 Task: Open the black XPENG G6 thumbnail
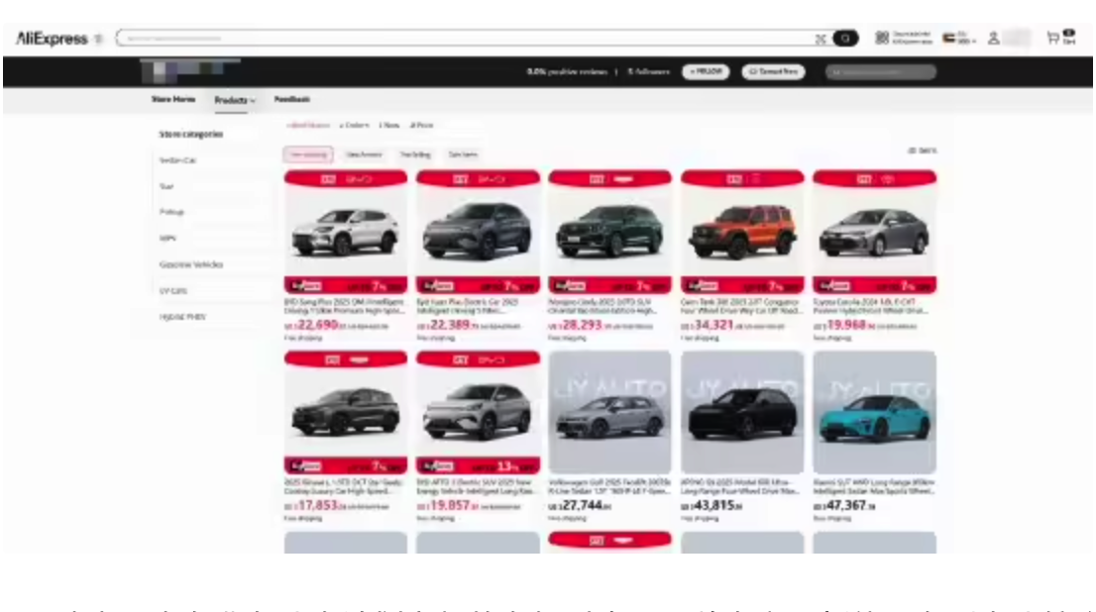(x=742, y=412)
